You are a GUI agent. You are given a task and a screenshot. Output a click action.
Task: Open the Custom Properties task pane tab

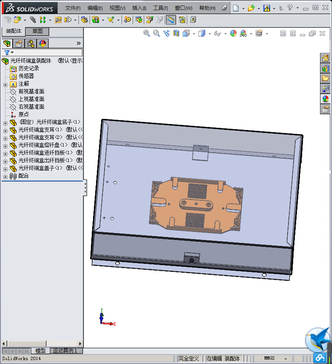[x=325, y=109]
